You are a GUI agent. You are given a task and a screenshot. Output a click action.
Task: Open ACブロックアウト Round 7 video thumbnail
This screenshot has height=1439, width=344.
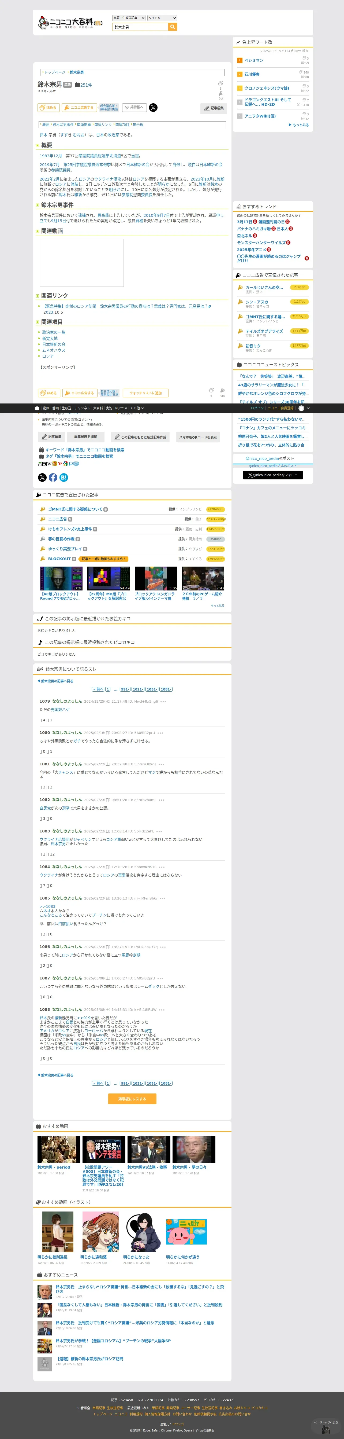click(61, 579)
